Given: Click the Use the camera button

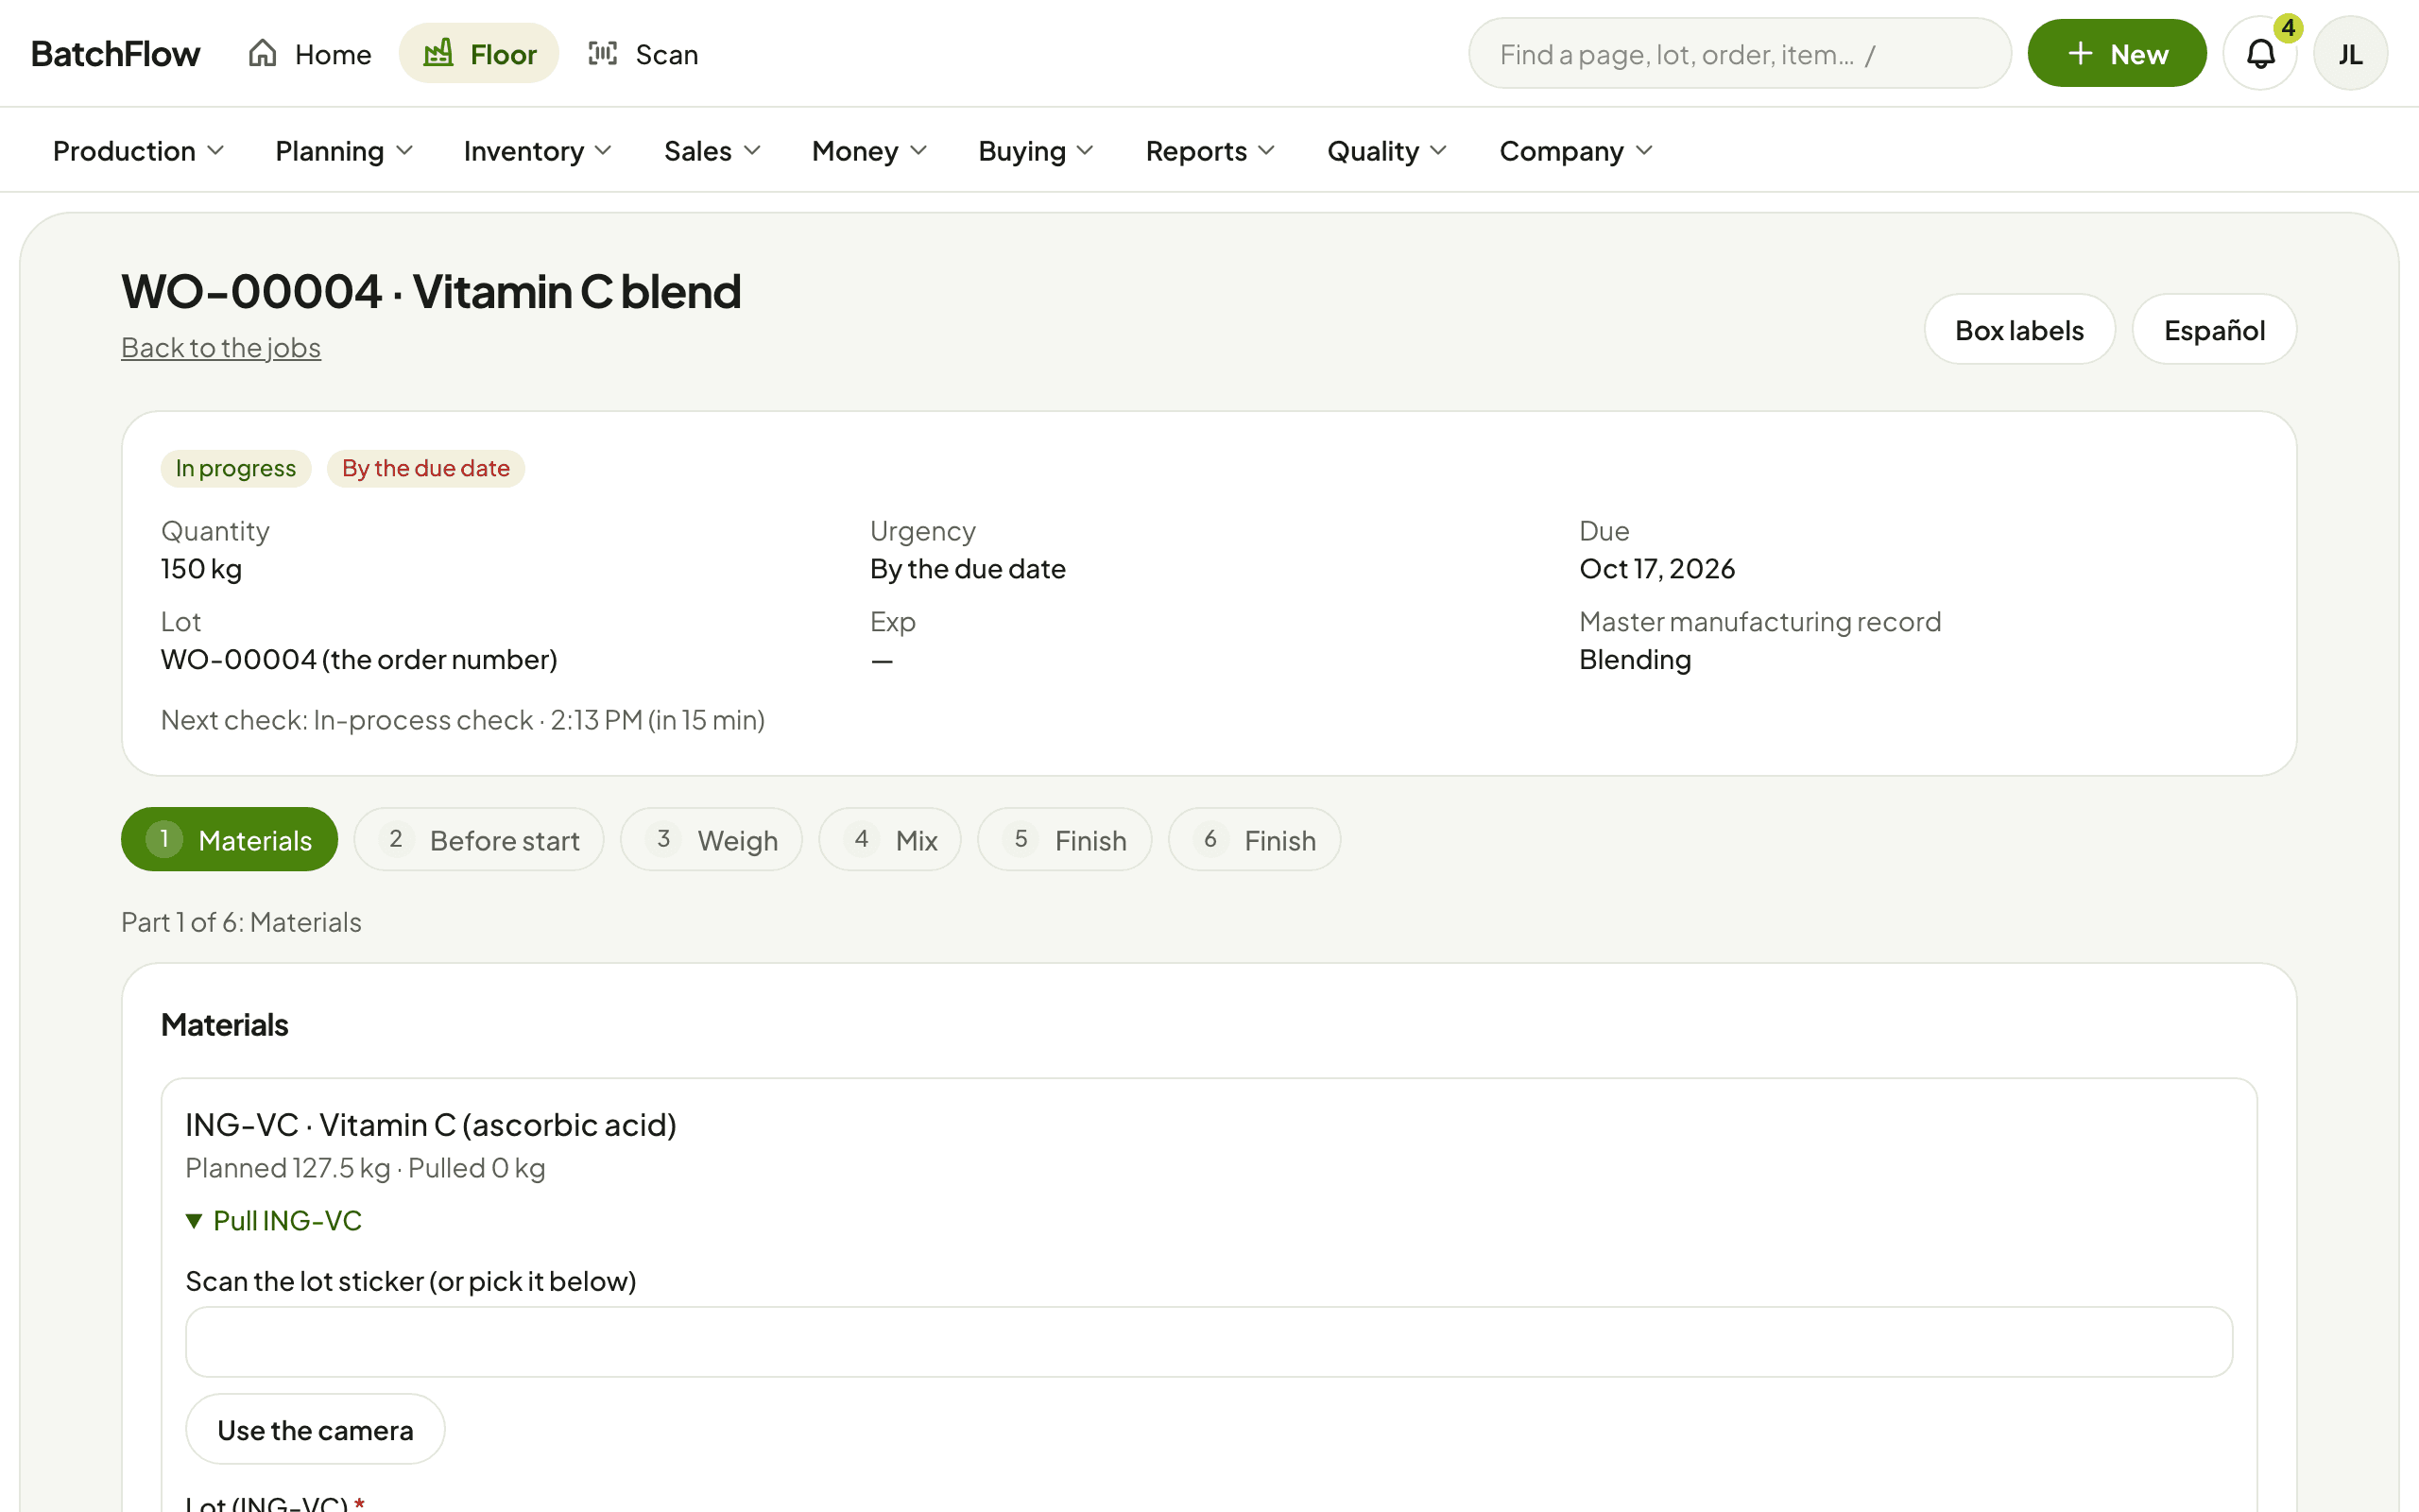Looking at the screenshot, I should (x=315, y=1429).
